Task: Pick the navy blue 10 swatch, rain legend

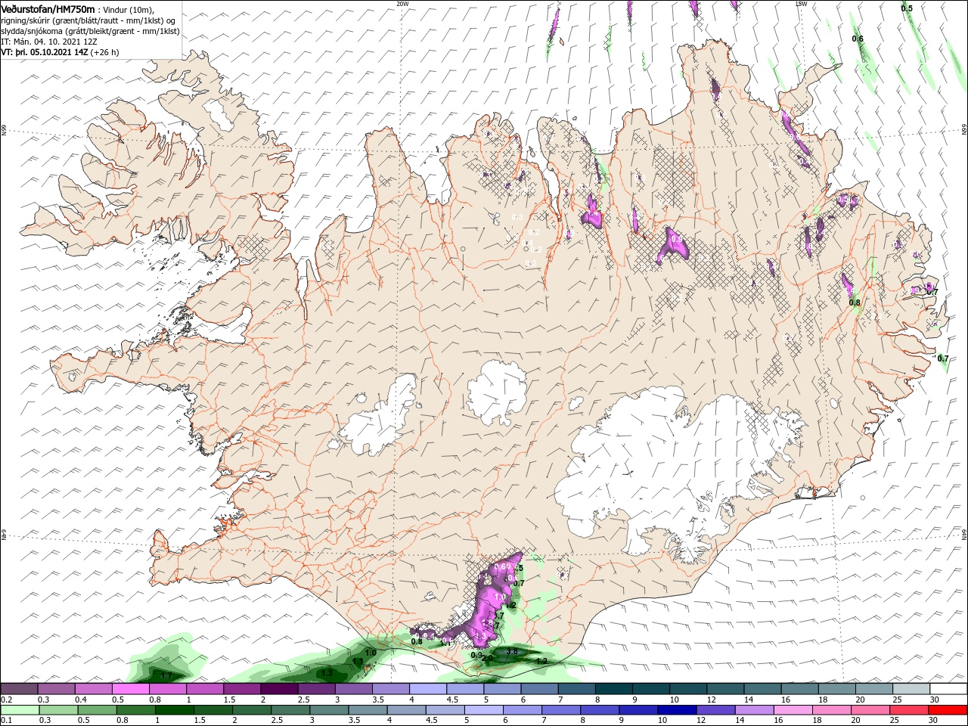Action: tap(678, 710)
